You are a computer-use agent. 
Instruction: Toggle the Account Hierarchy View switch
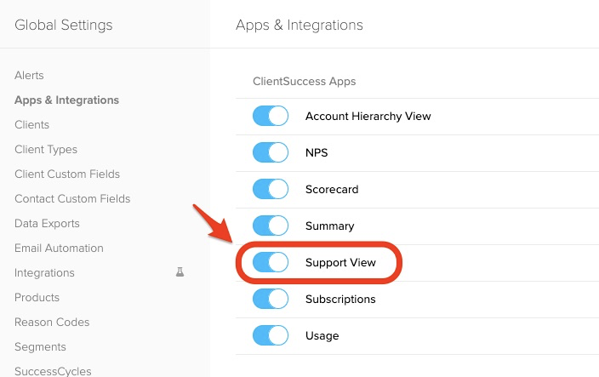pos(271,116)
